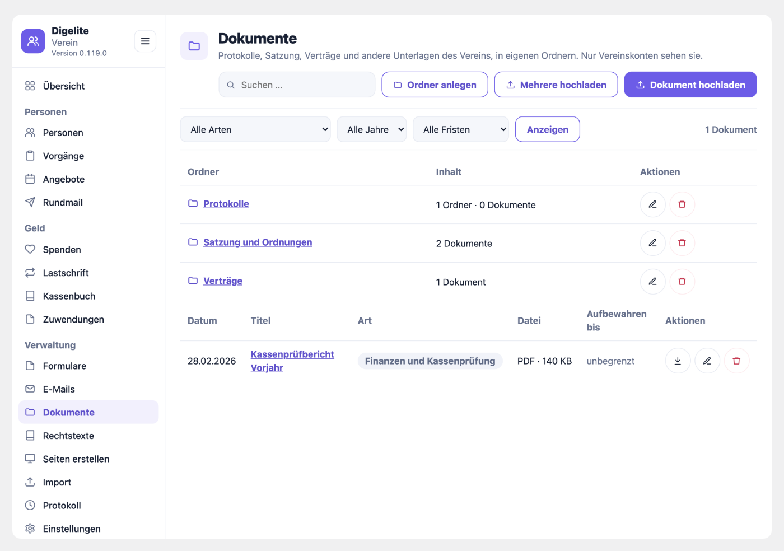Go to Übersicht in the sidebar

88,86
